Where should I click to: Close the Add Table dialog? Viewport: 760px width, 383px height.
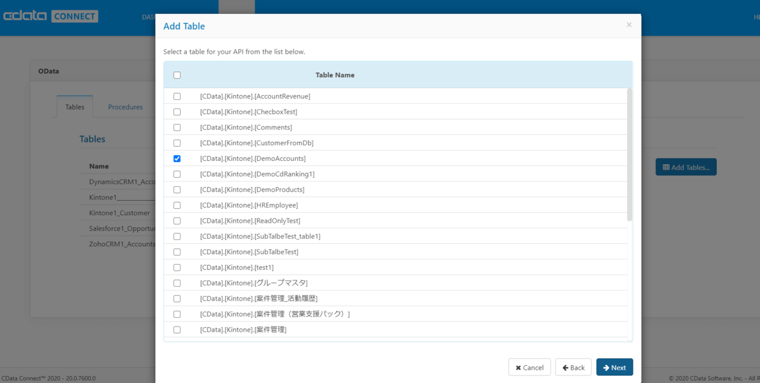(x=629, y=25)
